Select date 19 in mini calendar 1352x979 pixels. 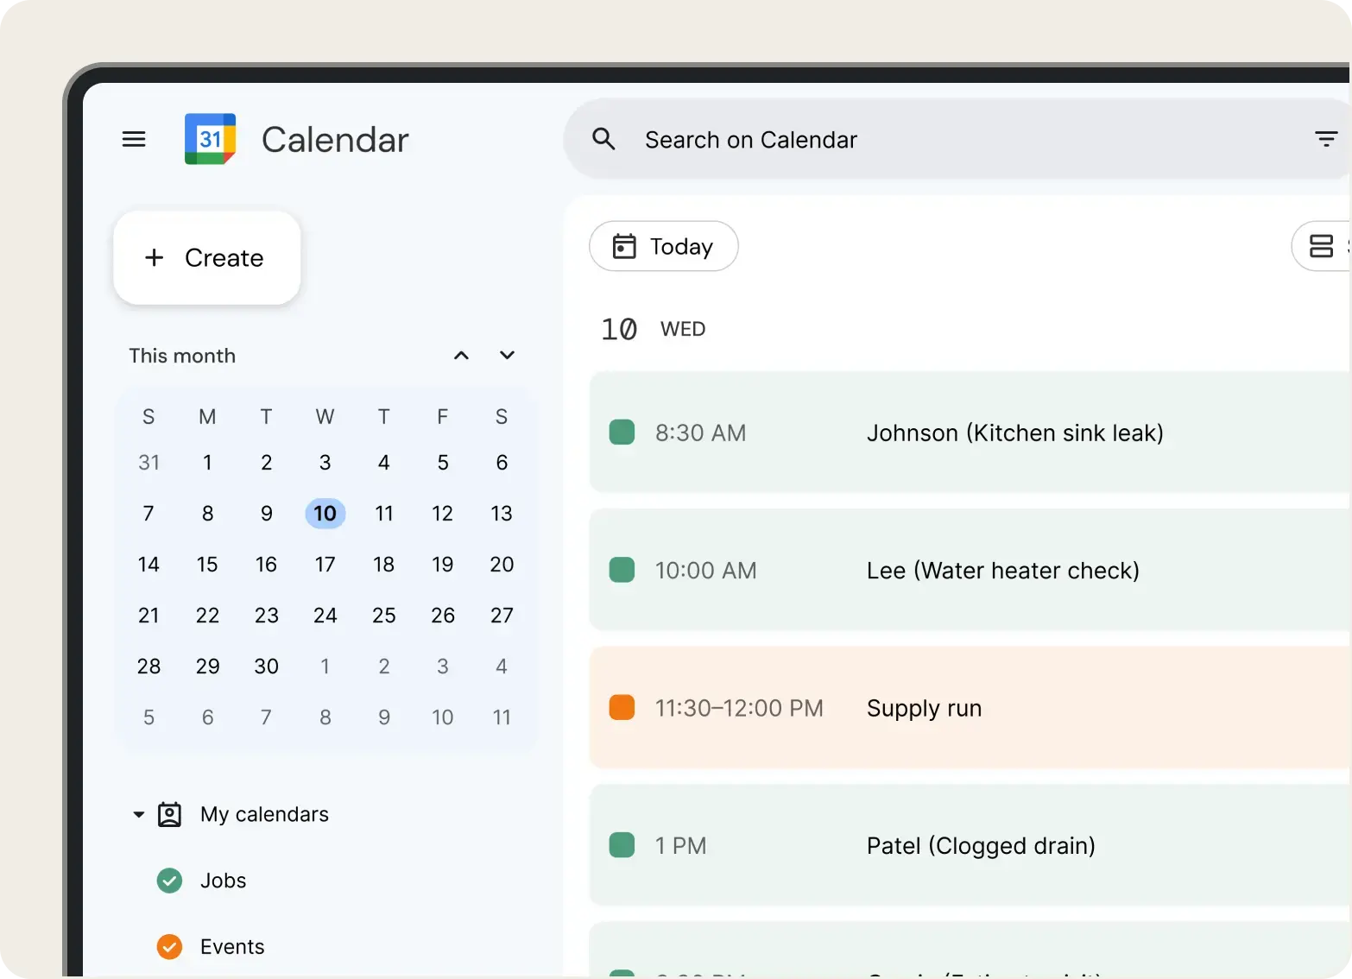pyautogui.click(x=443, y=565)
